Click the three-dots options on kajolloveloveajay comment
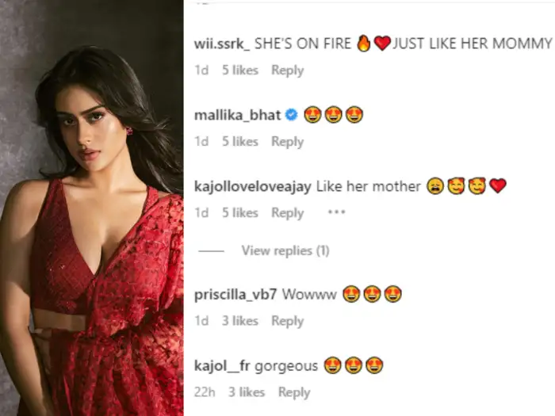 336,212
